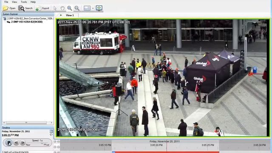The width and height of the screenshot is (272, 153).
Task: Open the File menu
Action: pyautogui.click(x=6, y=2)
